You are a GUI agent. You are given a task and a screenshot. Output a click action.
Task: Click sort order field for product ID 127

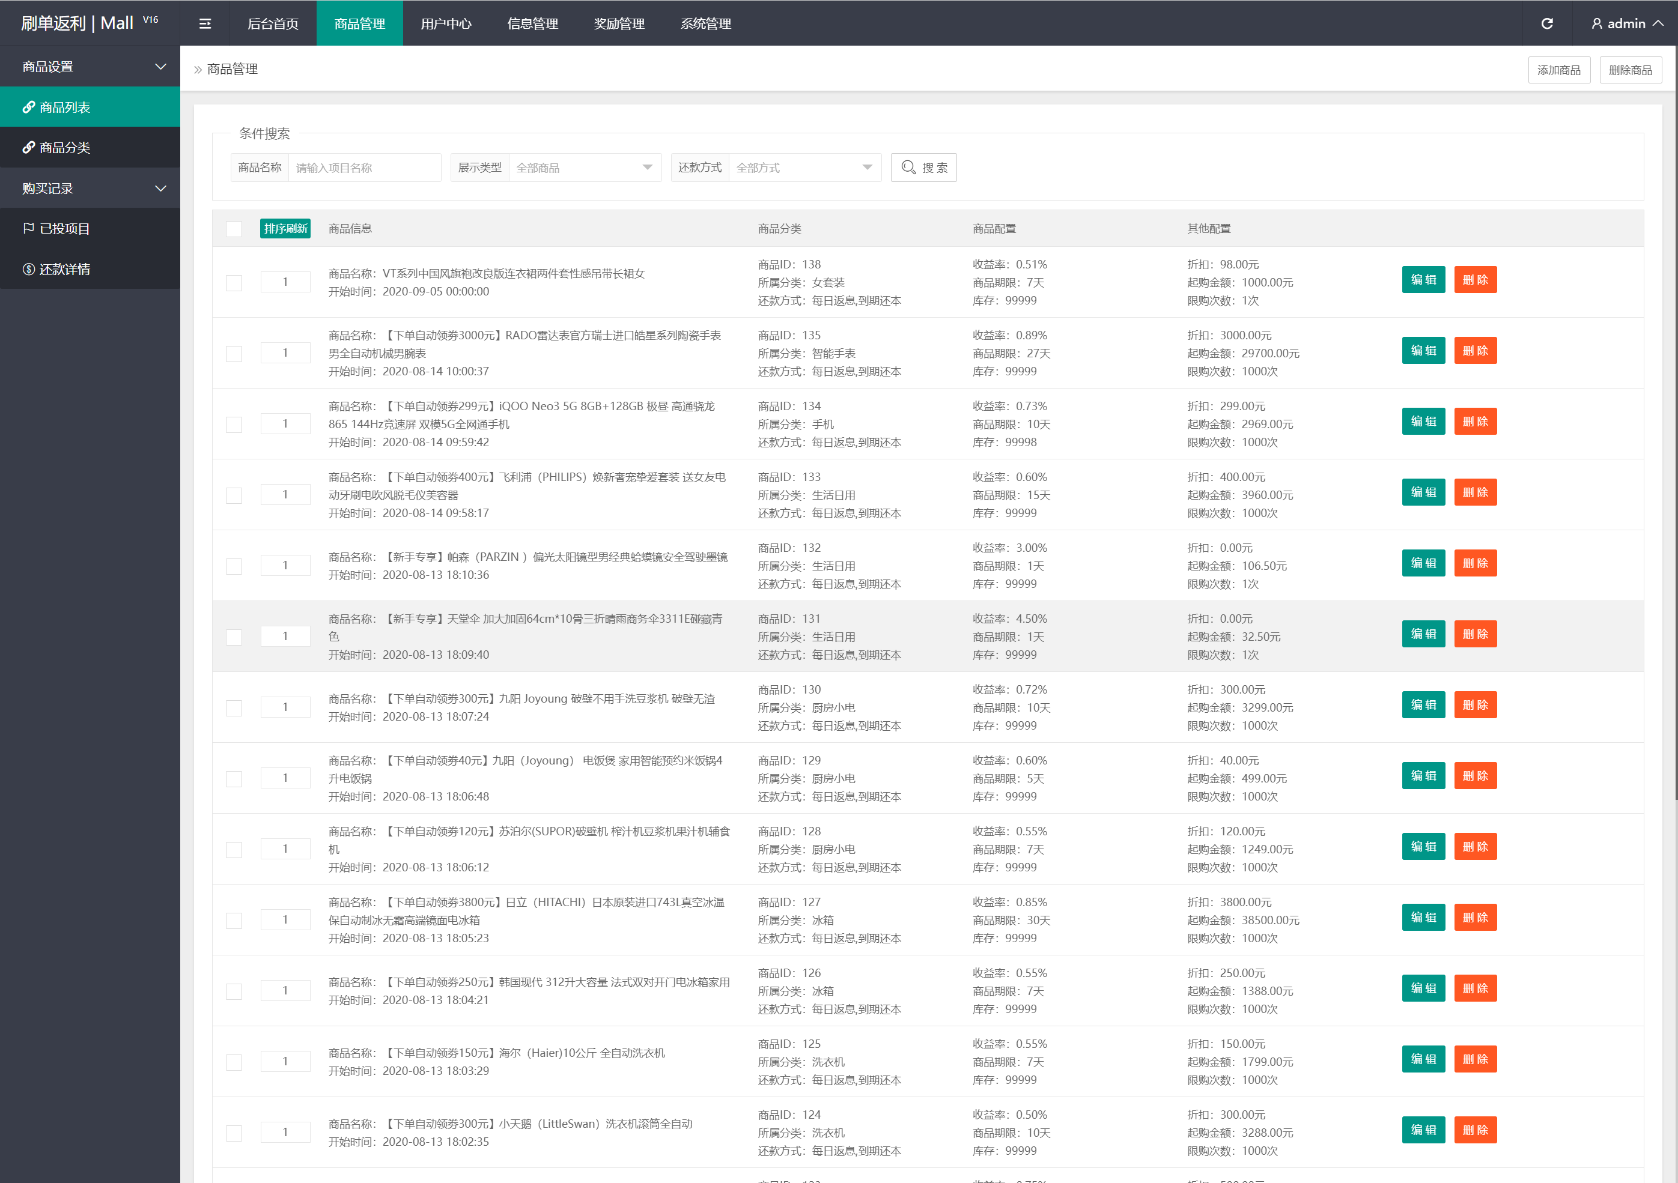(285, 920)
